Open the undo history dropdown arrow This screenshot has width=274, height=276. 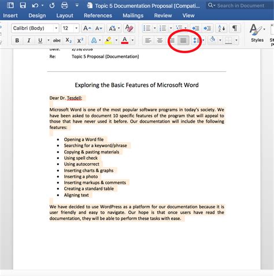(x=42, y=5)
